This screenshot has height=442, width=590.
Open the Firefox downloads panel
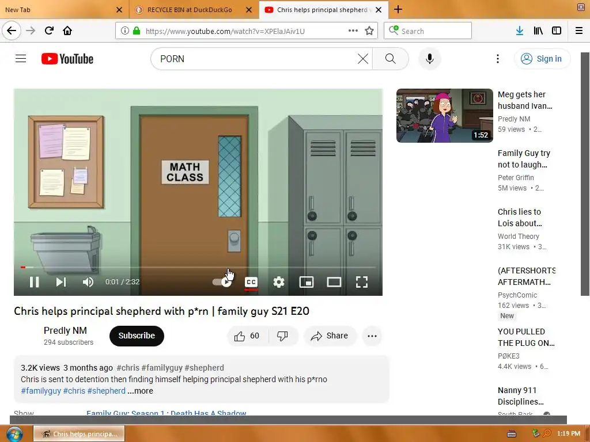click(x=520, y=31)
